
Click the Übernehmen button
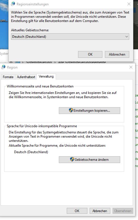click(123, 211)
